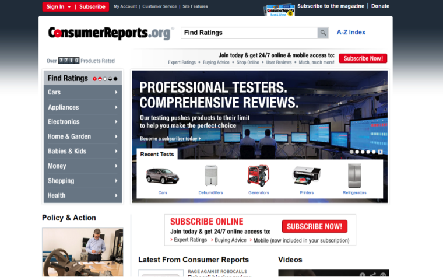
Task: Open the Generators recent test image
Action: 258,176
